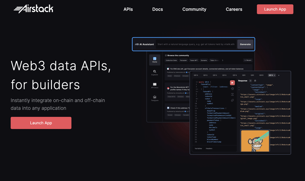Open the Careers navigation link

coord(234,9)
